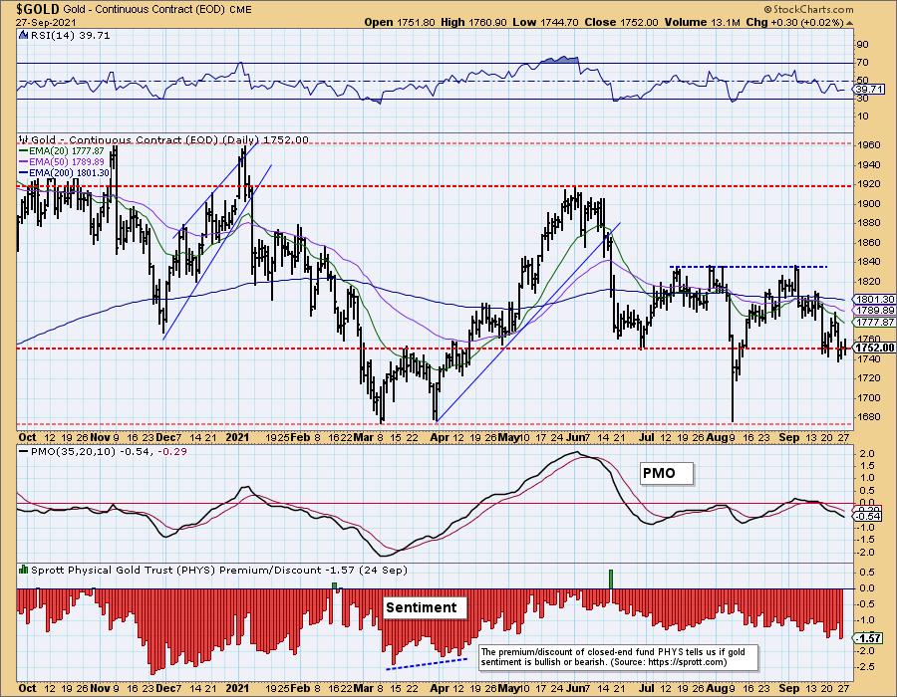This screenshot has height=697, width=897.
Task: Click the Volume 13.1M value
Action: click(x=703, y=22)
